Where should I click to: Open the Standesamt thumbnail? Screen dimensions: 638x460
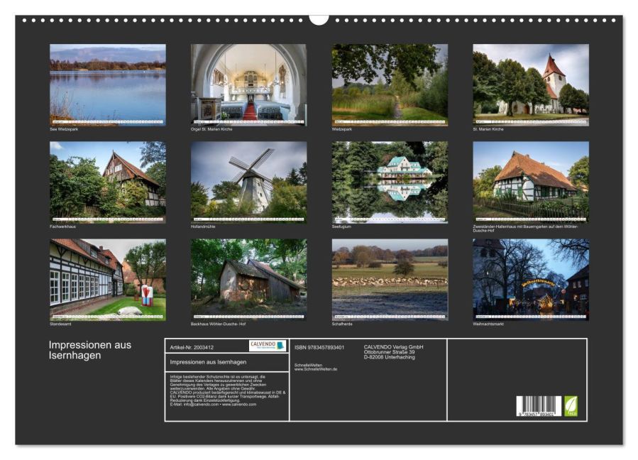coord(108,280)
